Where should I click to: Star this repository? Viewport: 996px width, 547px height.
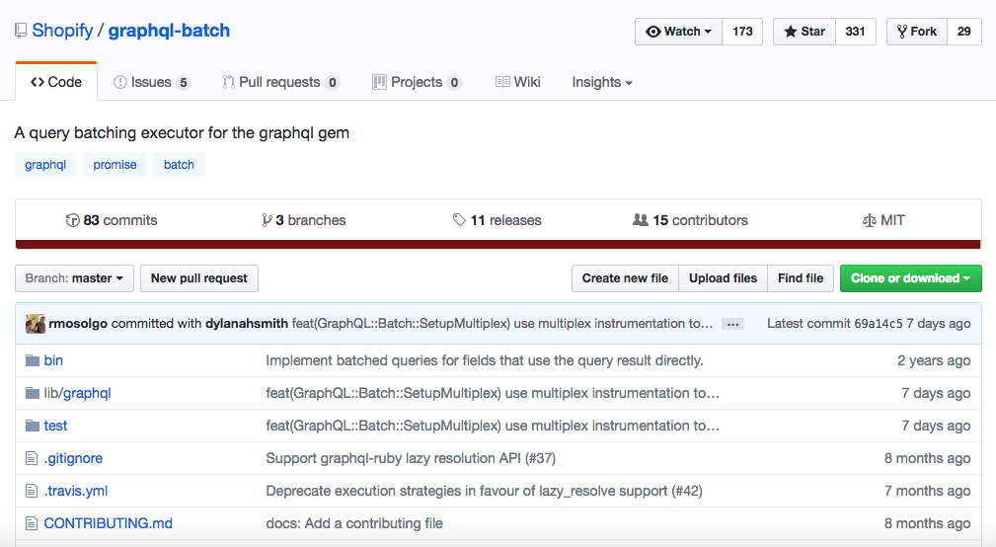click(804, 32)
